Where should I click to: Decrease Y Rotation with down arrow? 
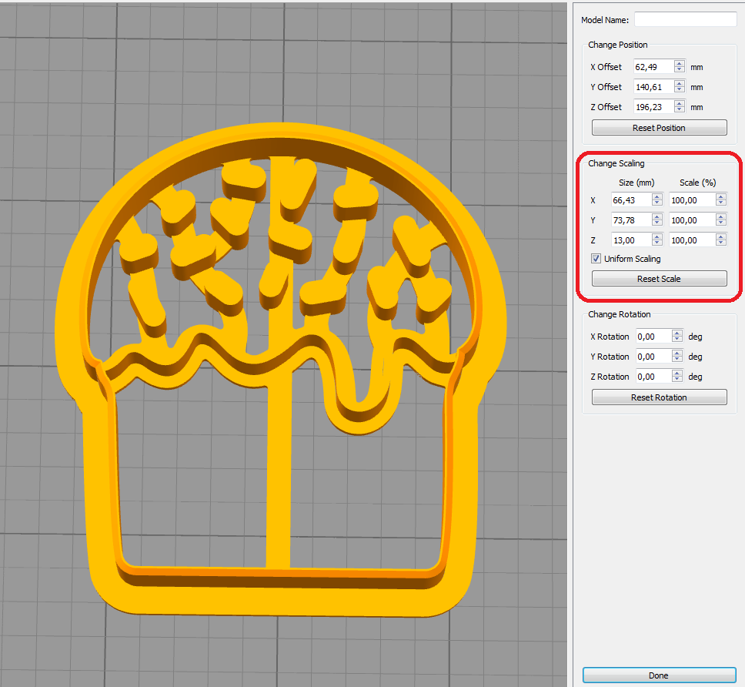[677, 360]
